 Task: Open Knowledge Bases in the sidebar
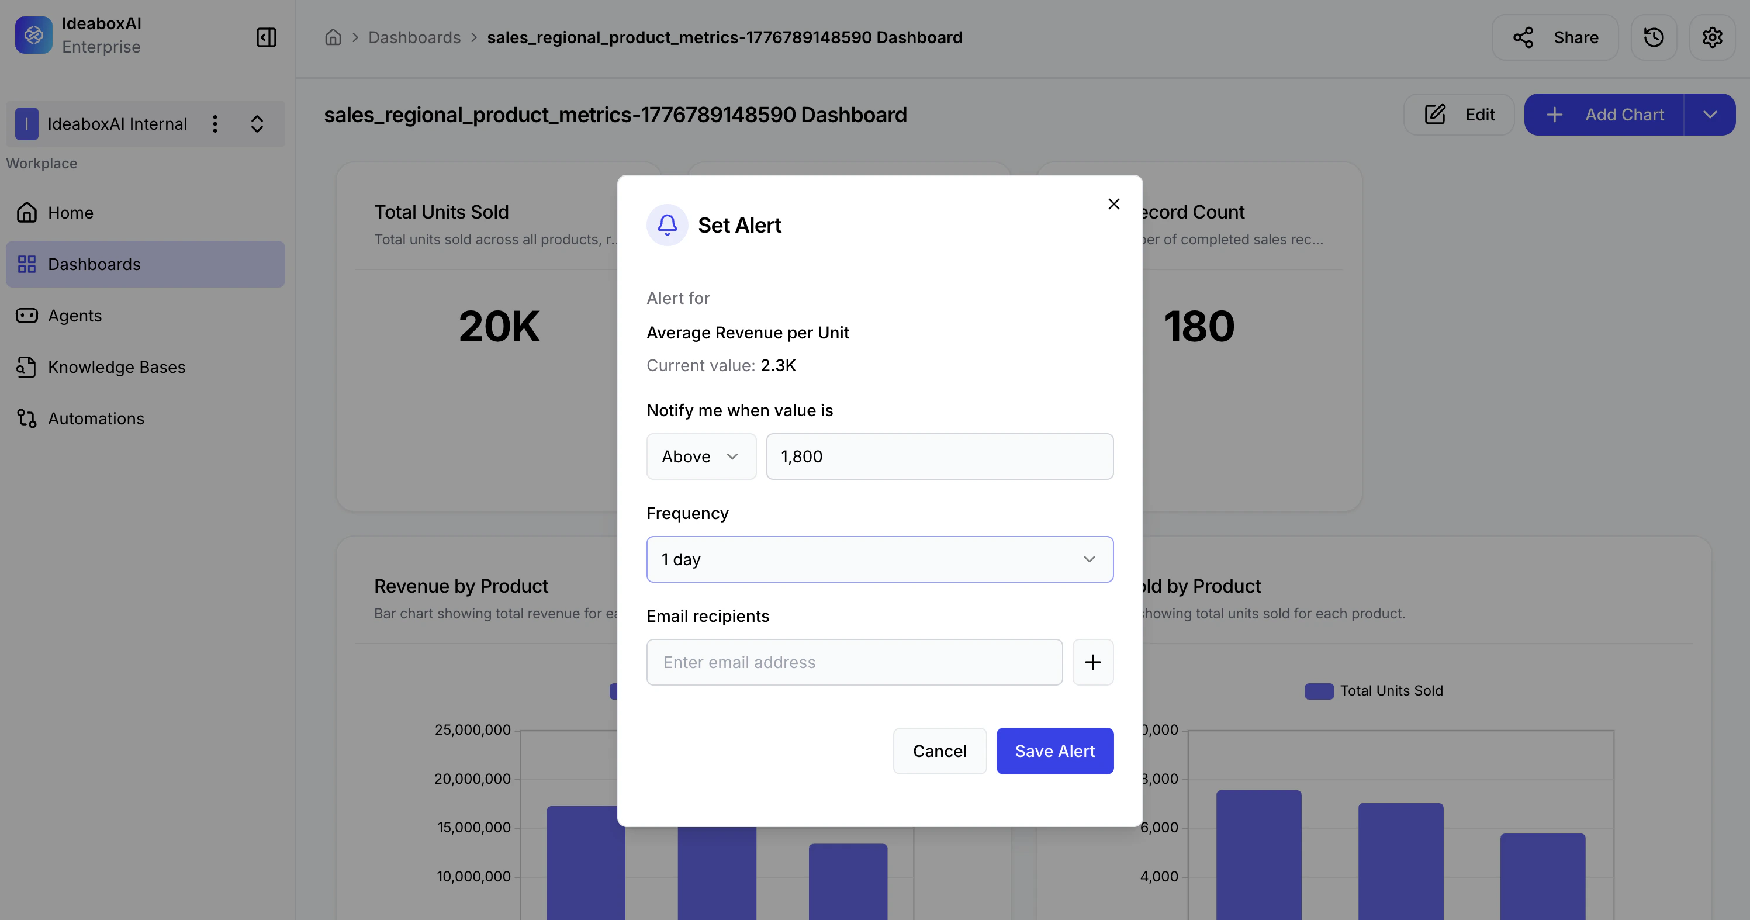pyautogui.click(x=146, y=367)
